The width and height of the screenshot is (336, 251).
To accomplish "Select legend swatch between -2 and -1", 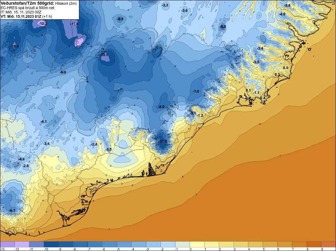I will (168, 244).
